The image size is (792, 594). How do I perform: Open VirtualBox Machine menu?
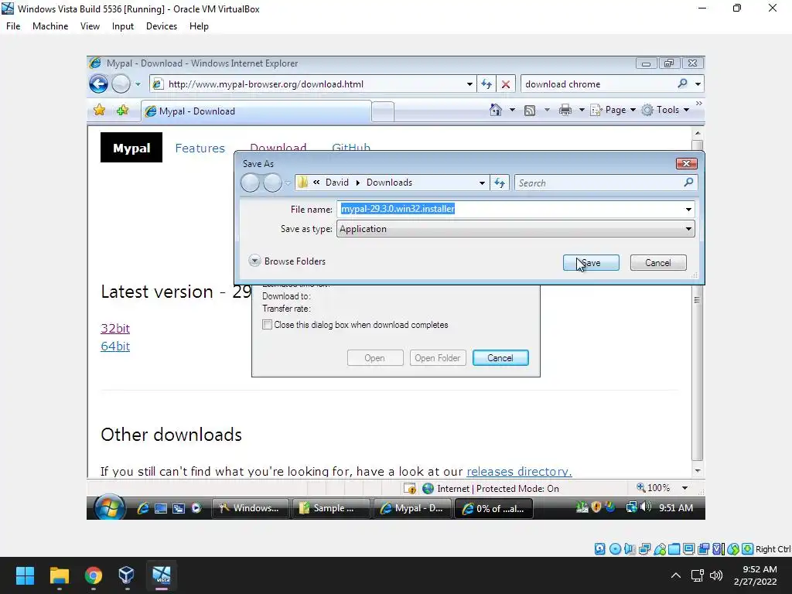point(50,26)
